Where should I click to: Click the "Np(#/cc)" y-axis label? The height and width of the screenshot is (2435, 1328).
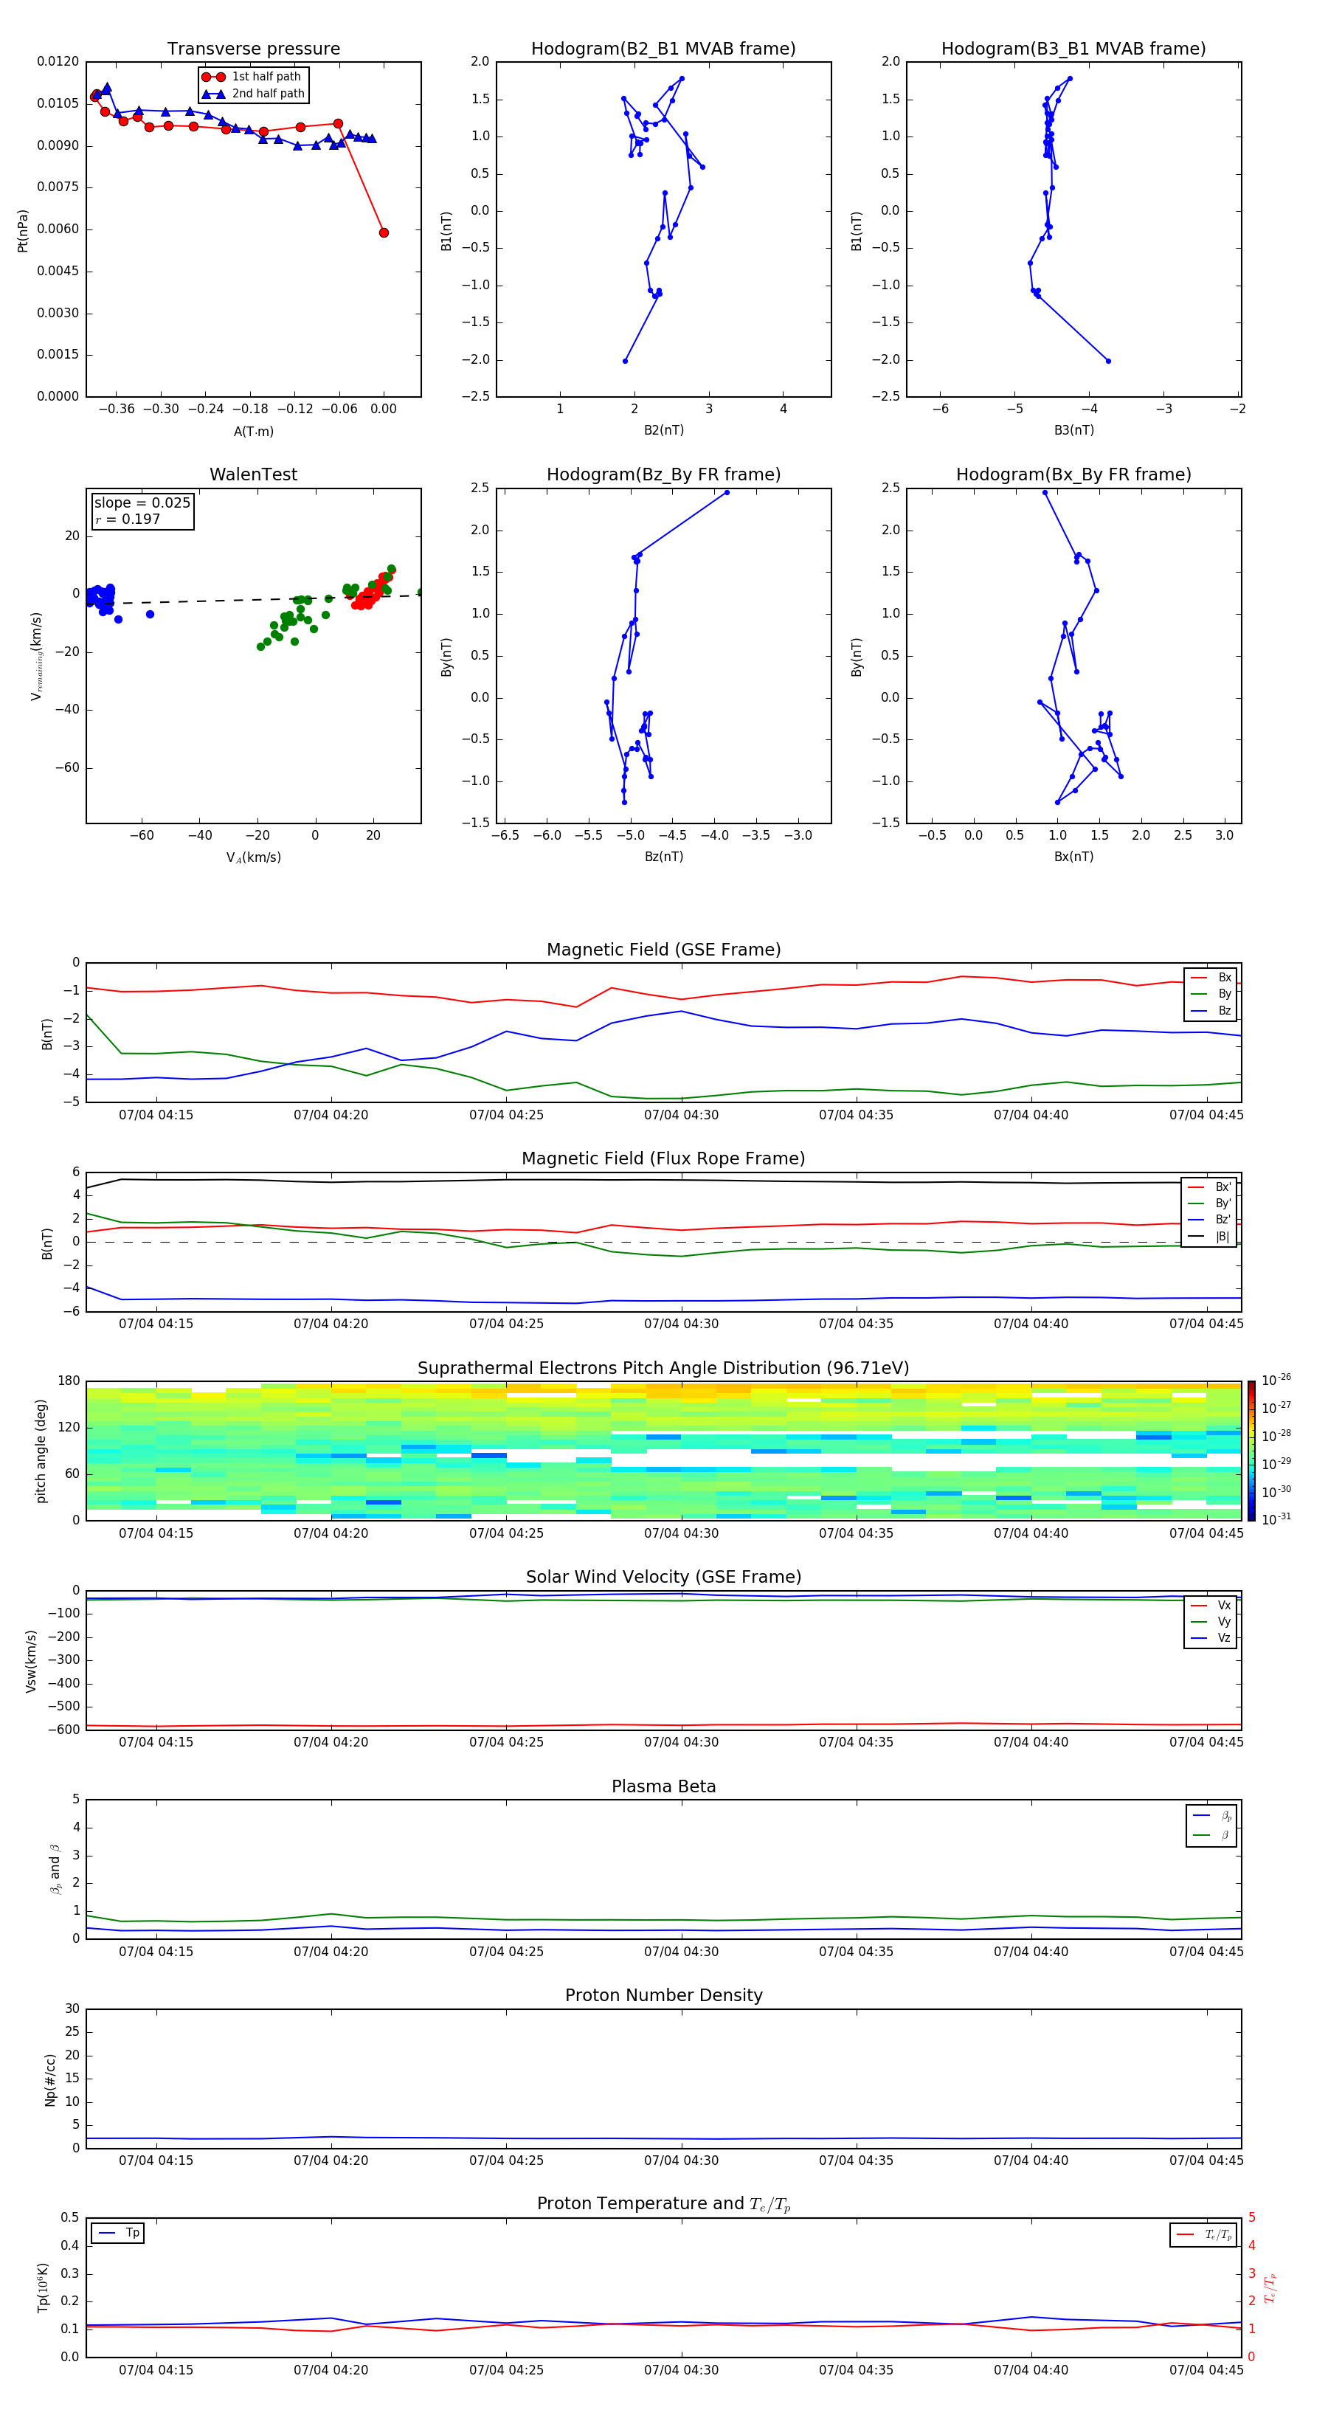[x=50, y=2079]
